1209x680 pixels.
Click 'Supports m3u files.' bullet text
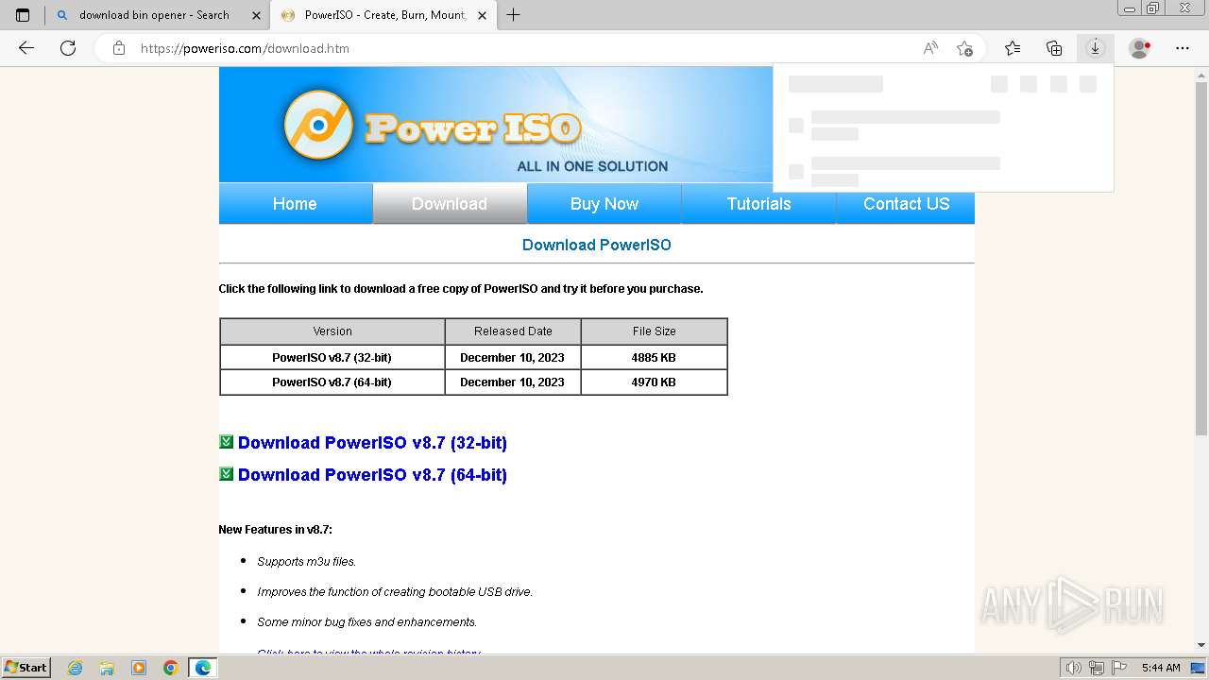pos(307,561)
